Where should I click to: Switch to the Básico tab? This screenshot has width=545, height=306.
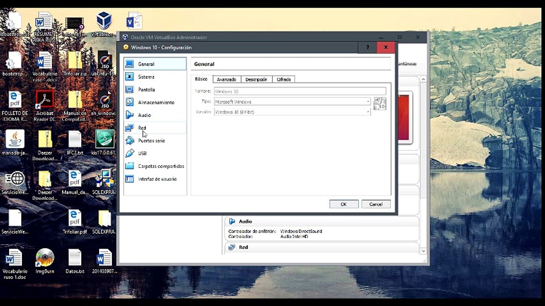(x=201, y=79)
